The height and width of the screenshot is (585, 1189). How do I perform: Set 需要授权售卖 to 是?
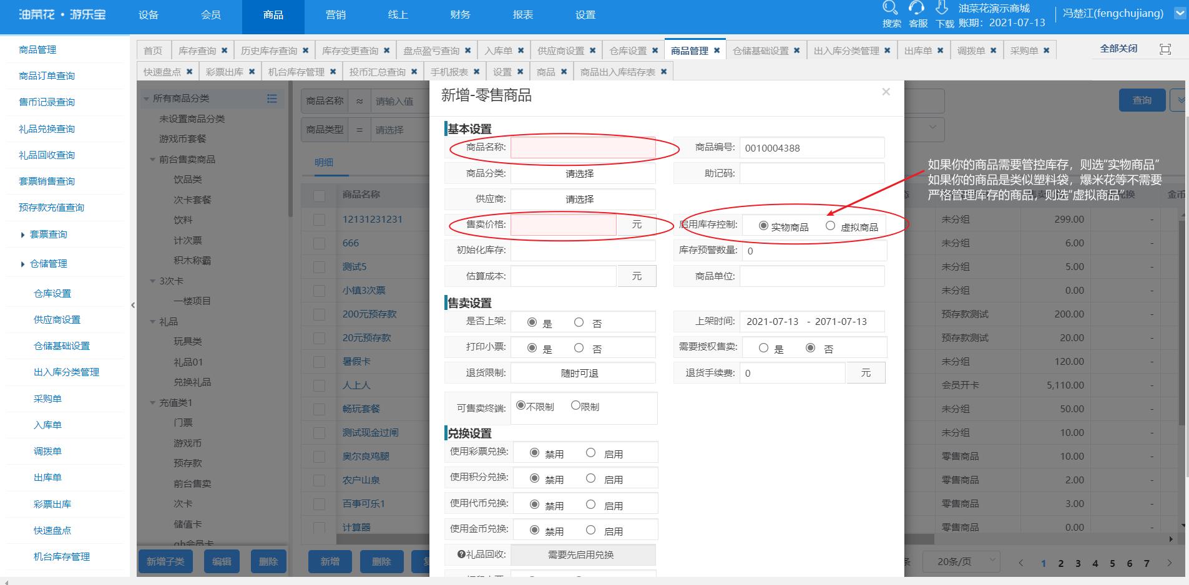(763, 348)
